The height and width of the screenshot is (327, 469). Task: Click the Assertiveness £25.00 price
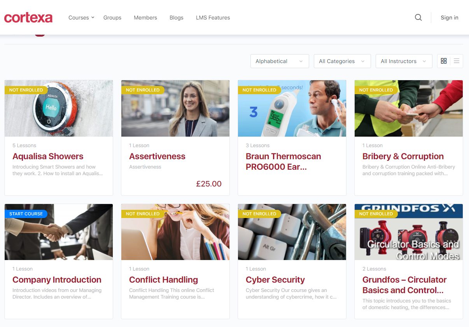point(209,184)
